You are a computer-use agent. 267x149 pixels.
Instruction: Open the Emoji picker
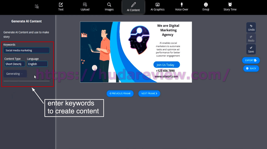pos(206,7)
